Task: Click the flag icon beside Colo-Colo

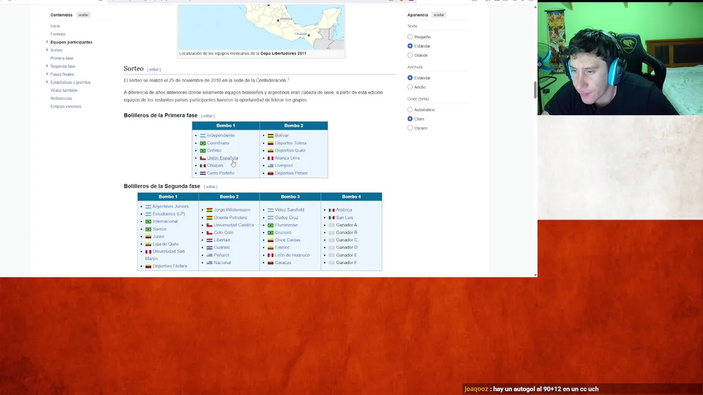Action: coord(209,233)
